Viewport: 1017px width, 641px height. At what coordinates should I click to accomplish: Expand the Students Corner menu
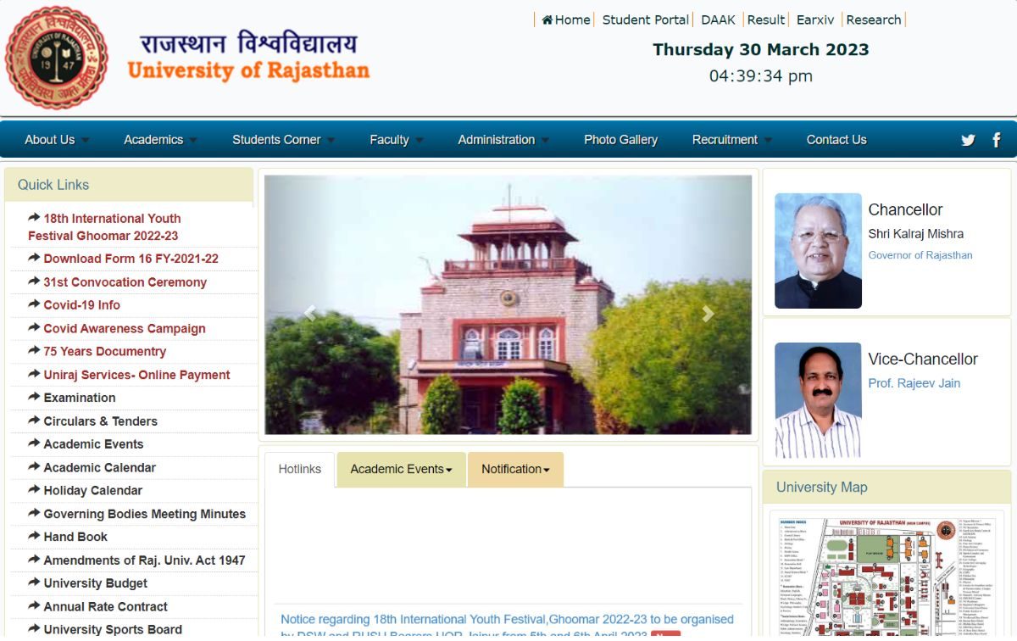click(x=283, y=140)
